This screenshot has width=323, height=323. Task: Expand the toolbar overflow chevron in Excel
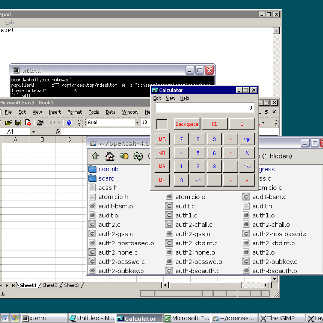point(79,122)
